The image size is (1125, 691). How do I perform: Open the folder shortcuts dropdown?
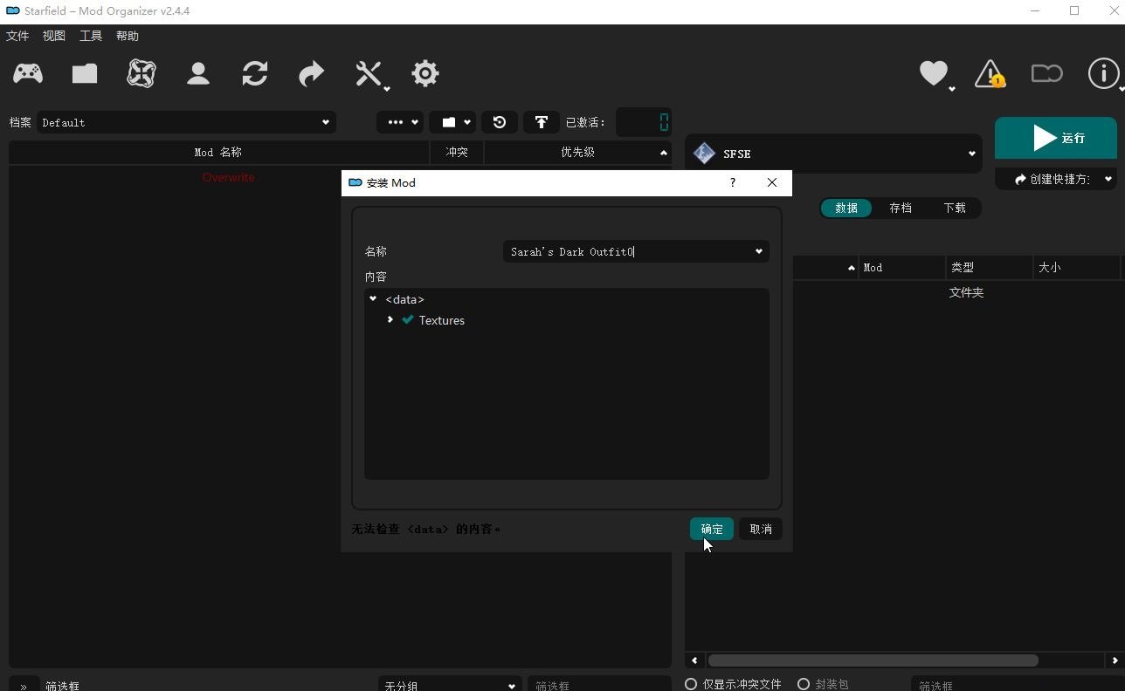tap(452, 122)
